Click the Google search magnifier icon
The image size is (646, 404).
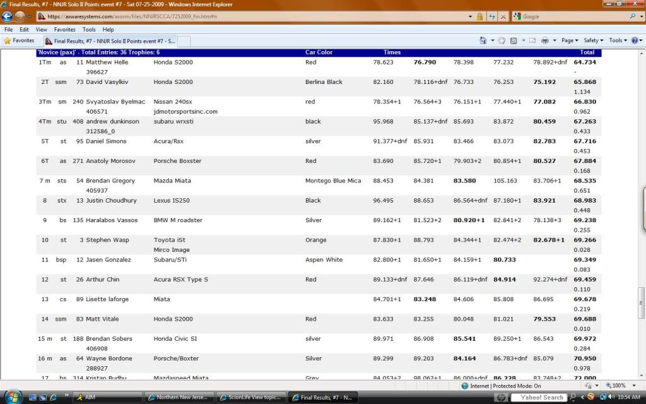point(633,16)
